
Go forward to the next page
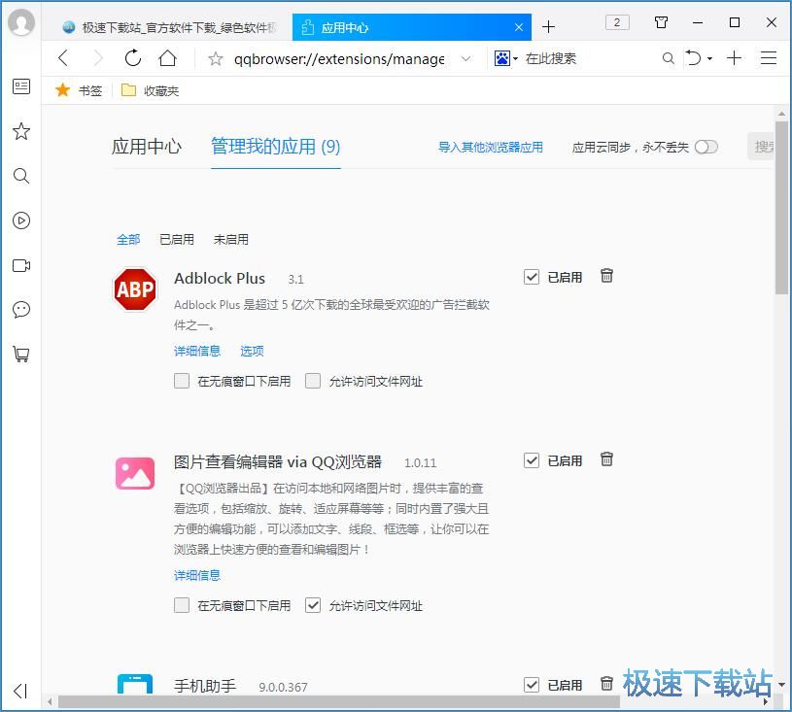click(98, 58)
